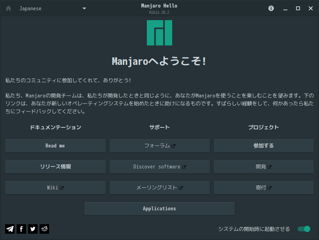The image size is (319, 240).
Task: Open the 寄付 donate link
Action: coord(264,187)
